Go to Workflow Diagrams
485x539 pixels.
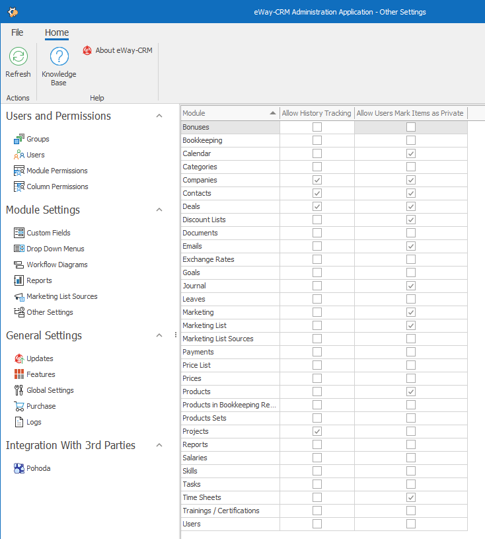(x=57, y=265)
